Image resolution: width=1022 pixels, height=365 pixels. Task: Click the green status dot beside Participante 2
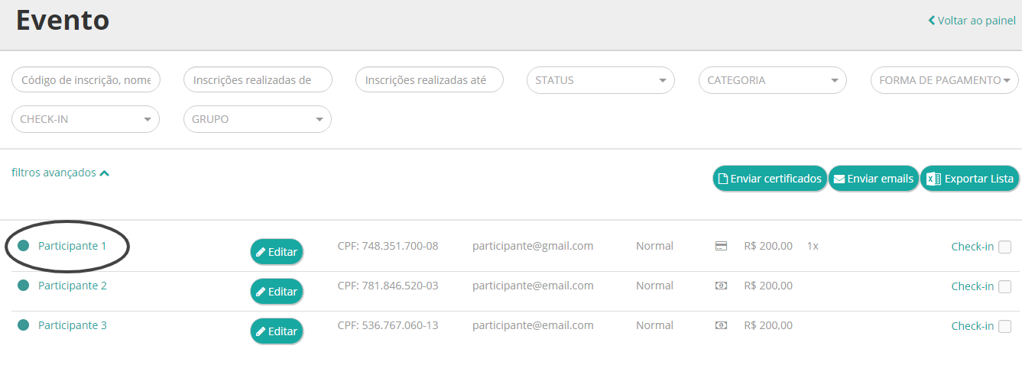pos(23,286)
